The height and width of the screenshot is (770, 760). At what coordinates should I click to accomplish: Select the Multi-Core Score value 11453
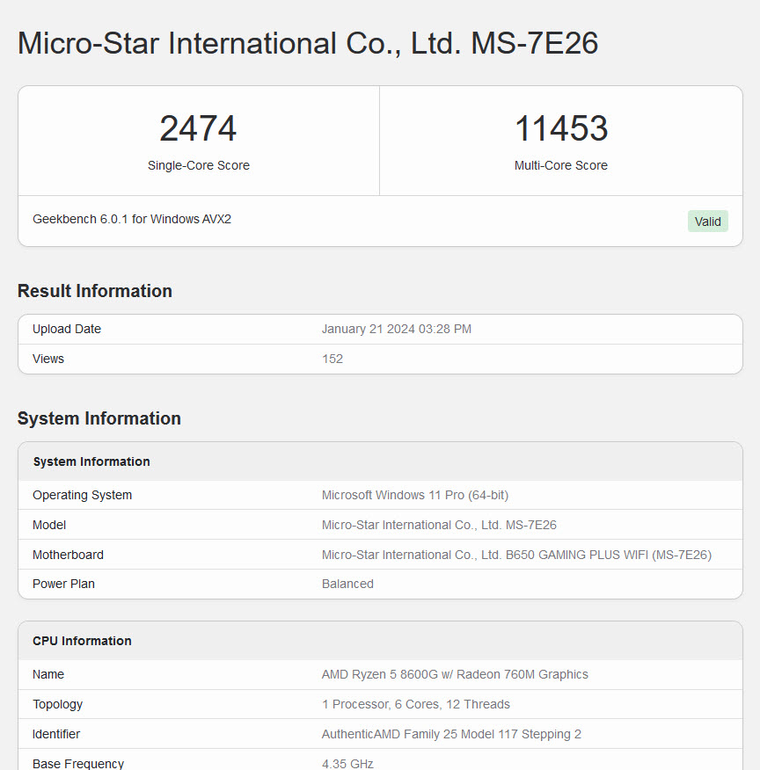[561, 128]
